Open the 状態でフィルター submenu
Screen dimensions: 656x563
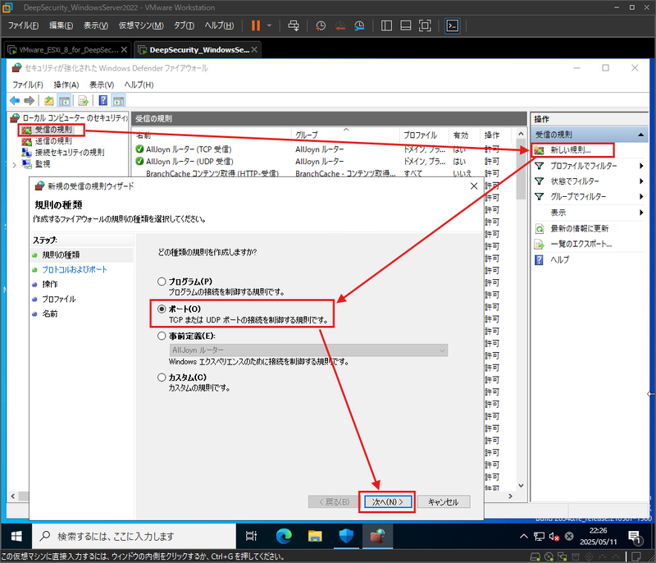(589, 181)
